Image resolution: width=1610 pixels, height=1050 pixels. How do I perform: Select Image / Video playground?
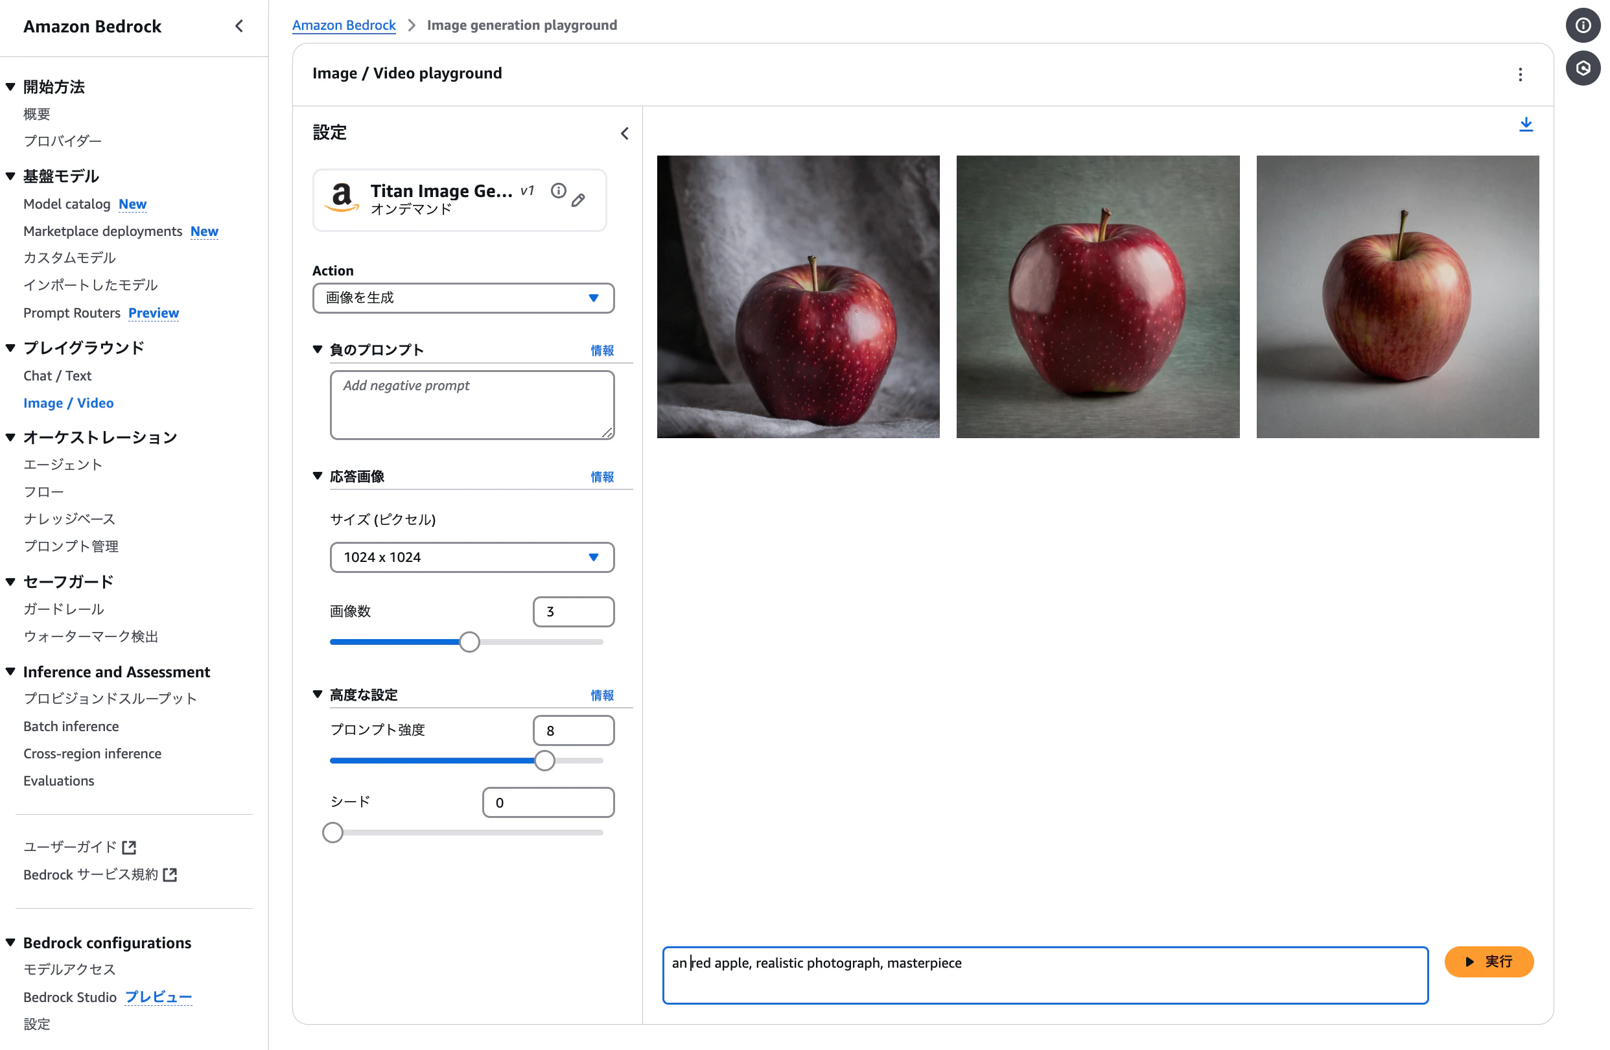point(67,402)
